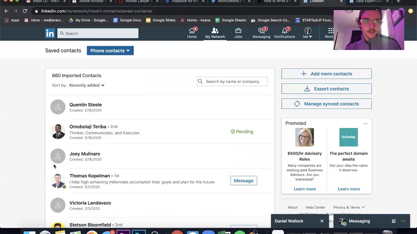Click the Pending status for Omobolaji
The height and width of the screenshot is (234, 417).
242,132
